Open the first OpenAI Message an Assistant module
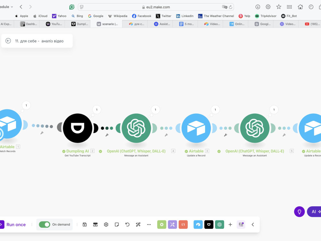The width and height of the screenshot is (321, 241). (136, 128)
